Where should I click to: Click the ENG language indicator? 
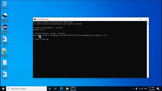tap(146, 89)
